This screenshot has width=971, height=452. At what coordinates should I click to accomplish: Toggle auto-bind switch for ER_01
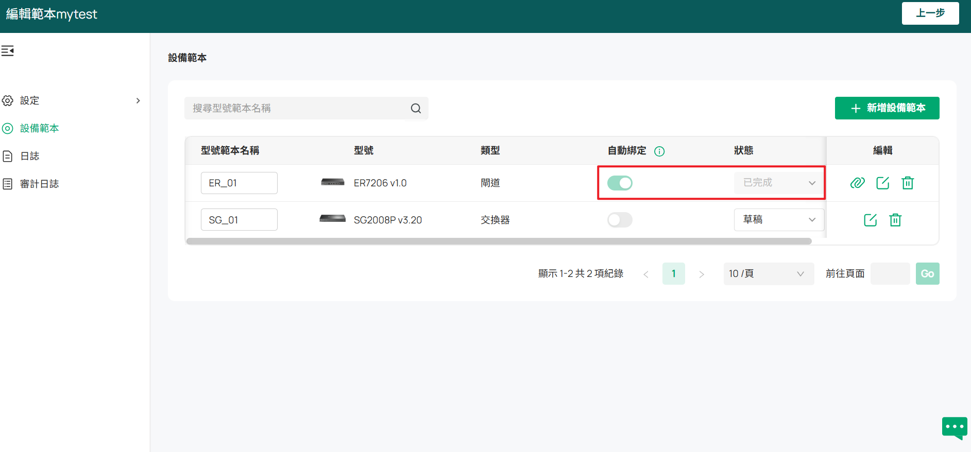620,183
